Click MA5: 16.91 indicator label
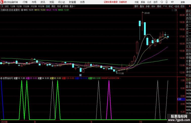This screenshot has height=123, width=191. pyautogui.click(x=29, y=10)
